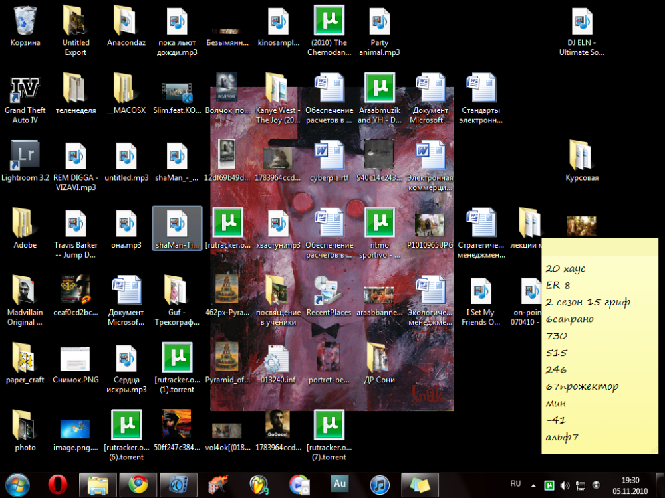
Task: Click '2 сезон 15 гриф' note line
Action: point(588,302)
